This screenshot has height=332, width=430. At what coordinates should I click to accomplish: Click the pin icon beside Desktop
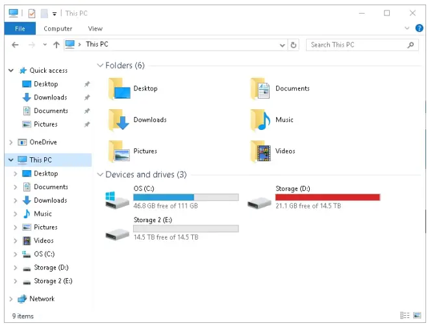(x=87, y=84)
